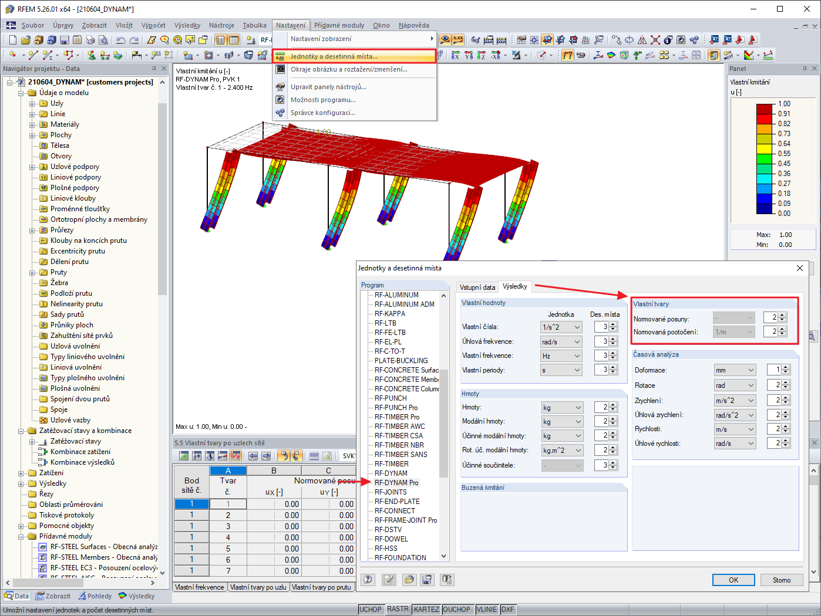Click the View in X direction icon

coord(455,55)
